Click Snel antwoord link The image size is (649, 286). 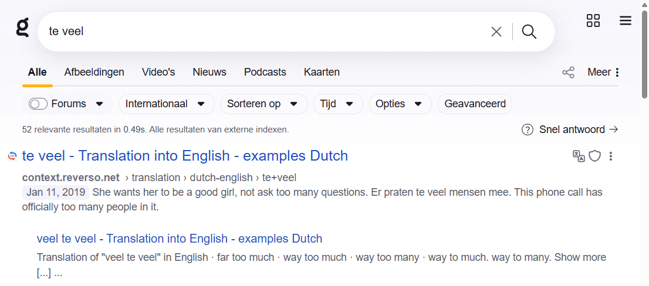pos(570,130)
